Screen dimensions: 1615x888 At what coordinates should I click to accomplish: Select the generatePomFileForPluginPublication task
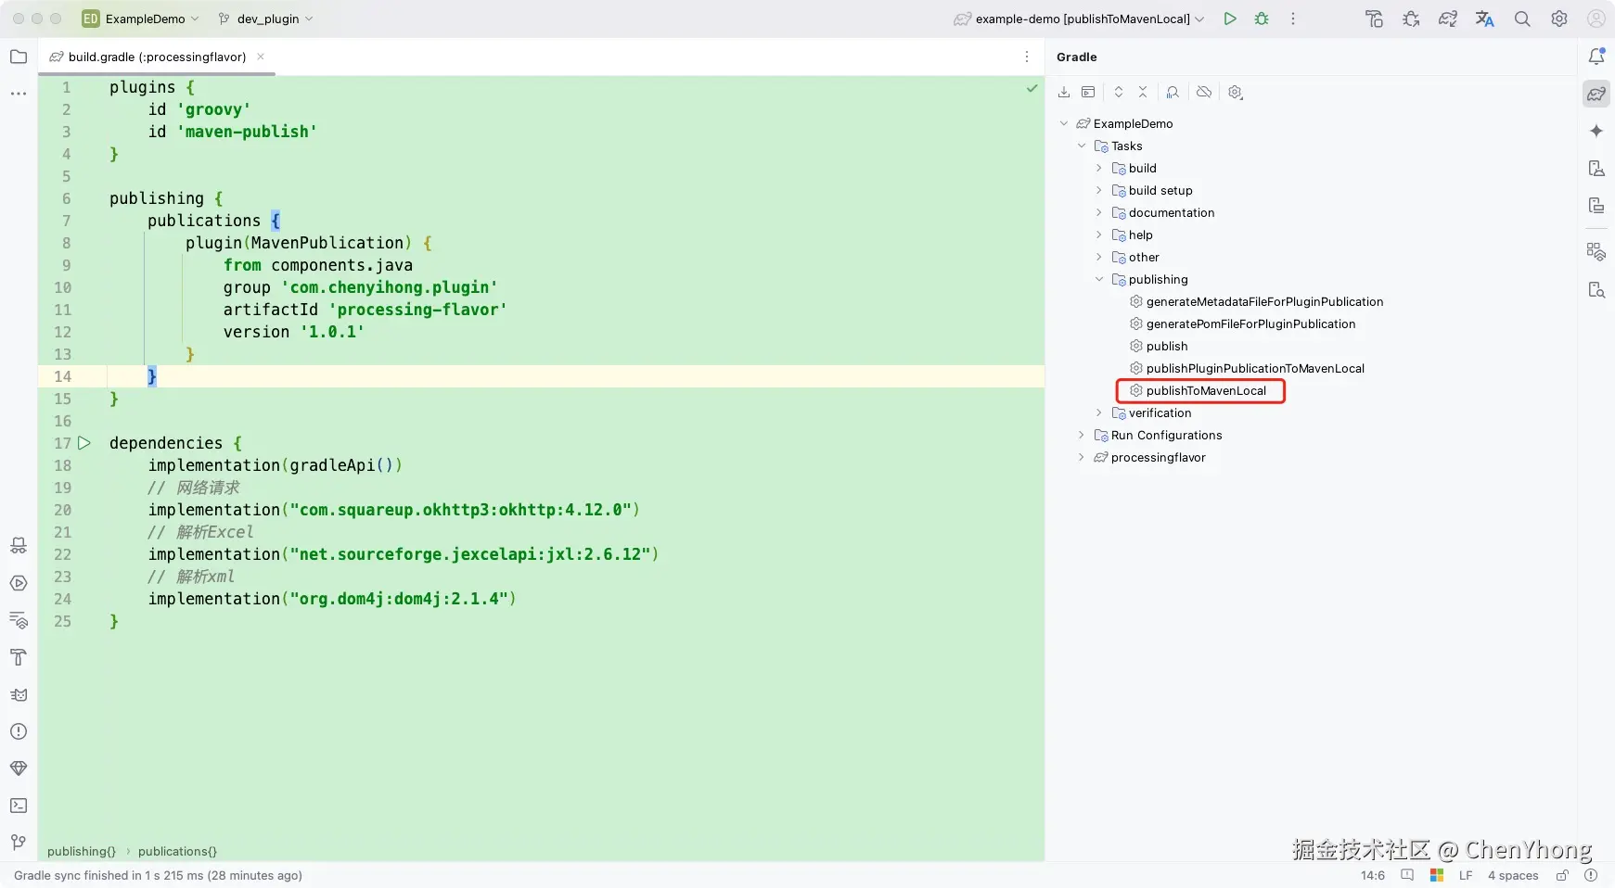1250,323
